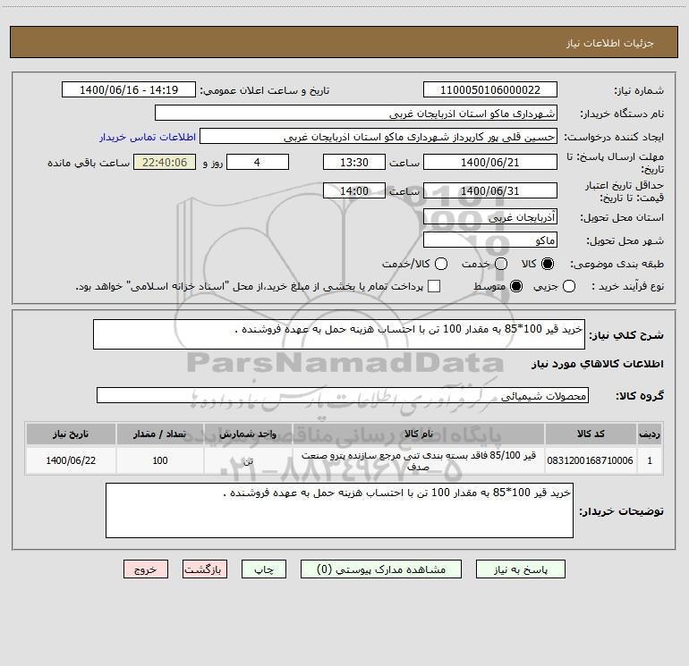Click the remaining time field 22:40:06
The image size is (689, 666).
coord(165,162)
